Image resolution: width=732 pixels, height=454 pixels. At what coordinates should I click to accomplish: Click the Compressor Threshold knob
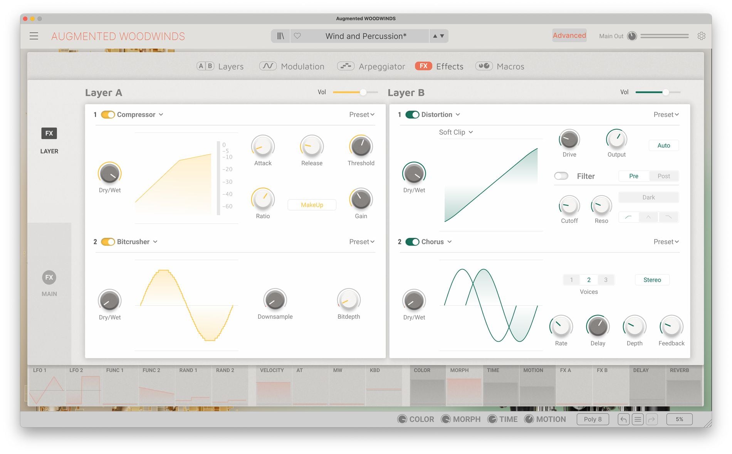tap(361, 147)
